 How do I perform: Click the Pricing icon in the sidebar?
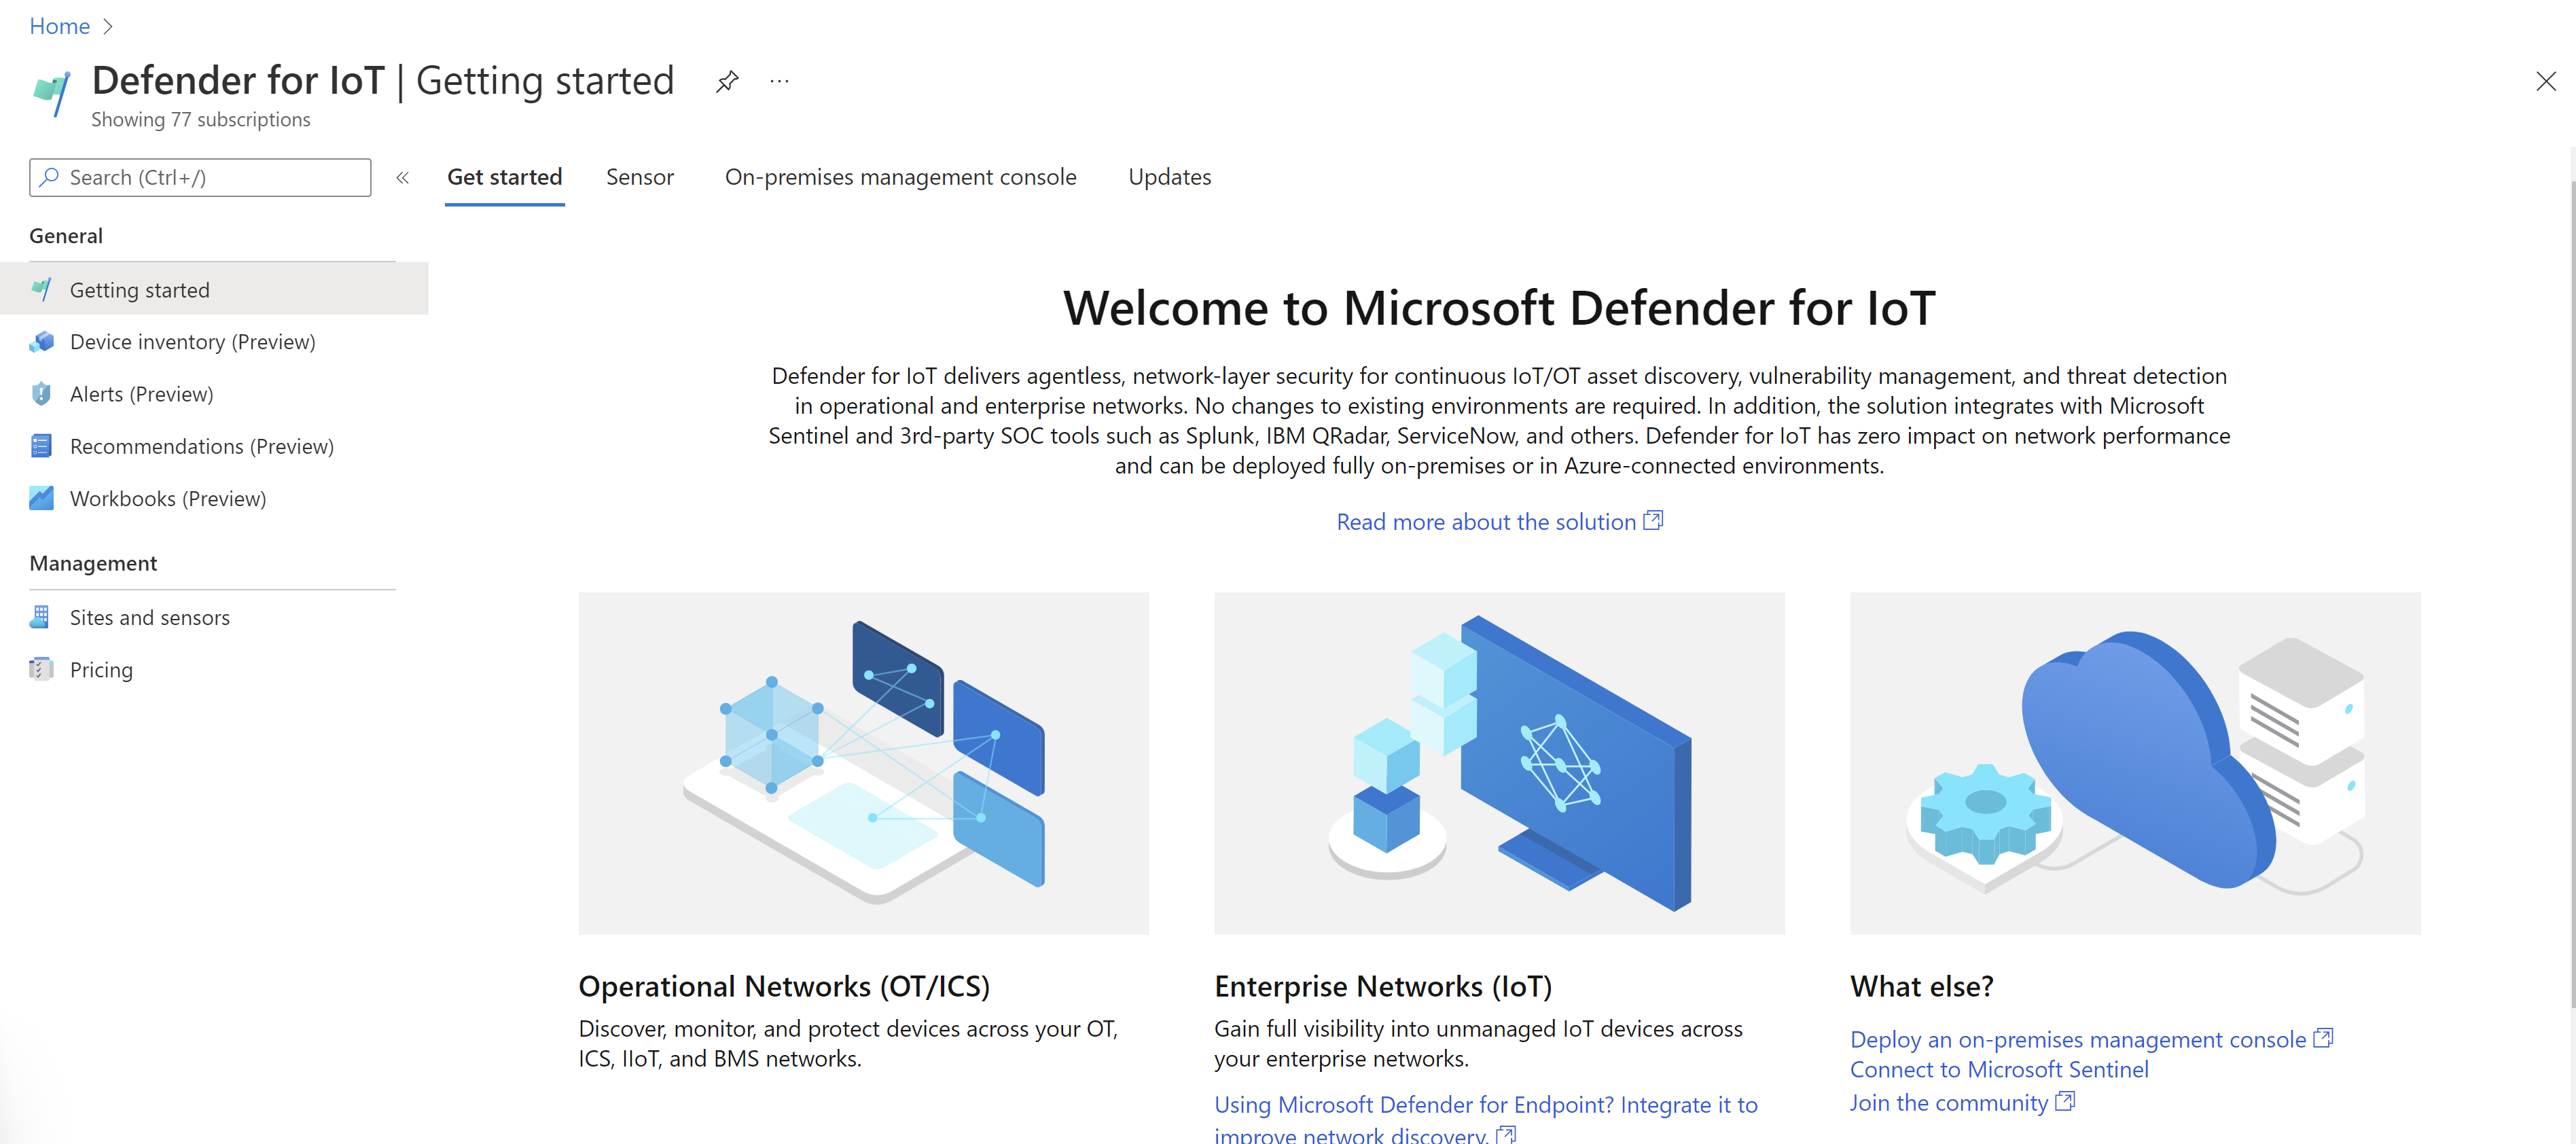pyautogui.click(x=41, y=669)
